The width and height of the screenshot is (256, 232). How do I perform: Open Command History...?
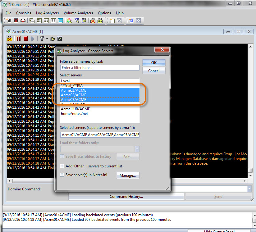126,196
